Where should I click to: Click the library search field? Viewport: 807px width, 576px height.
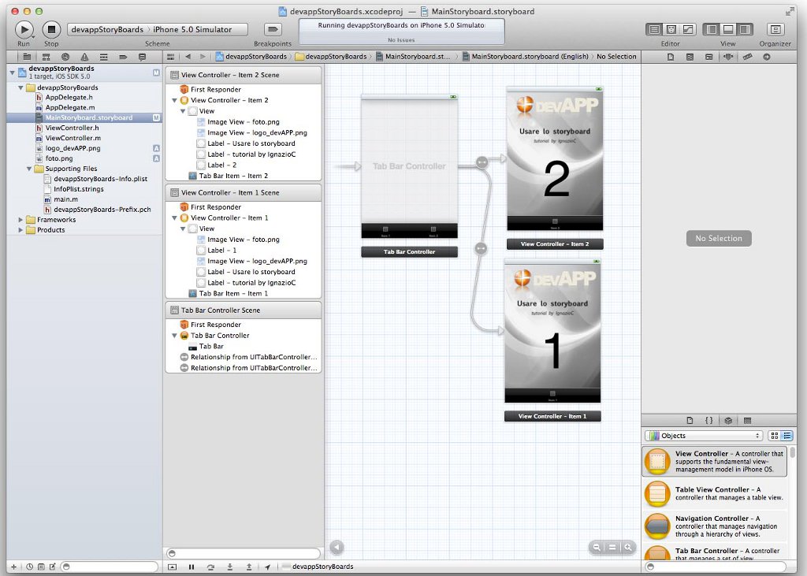click(715, 567)
